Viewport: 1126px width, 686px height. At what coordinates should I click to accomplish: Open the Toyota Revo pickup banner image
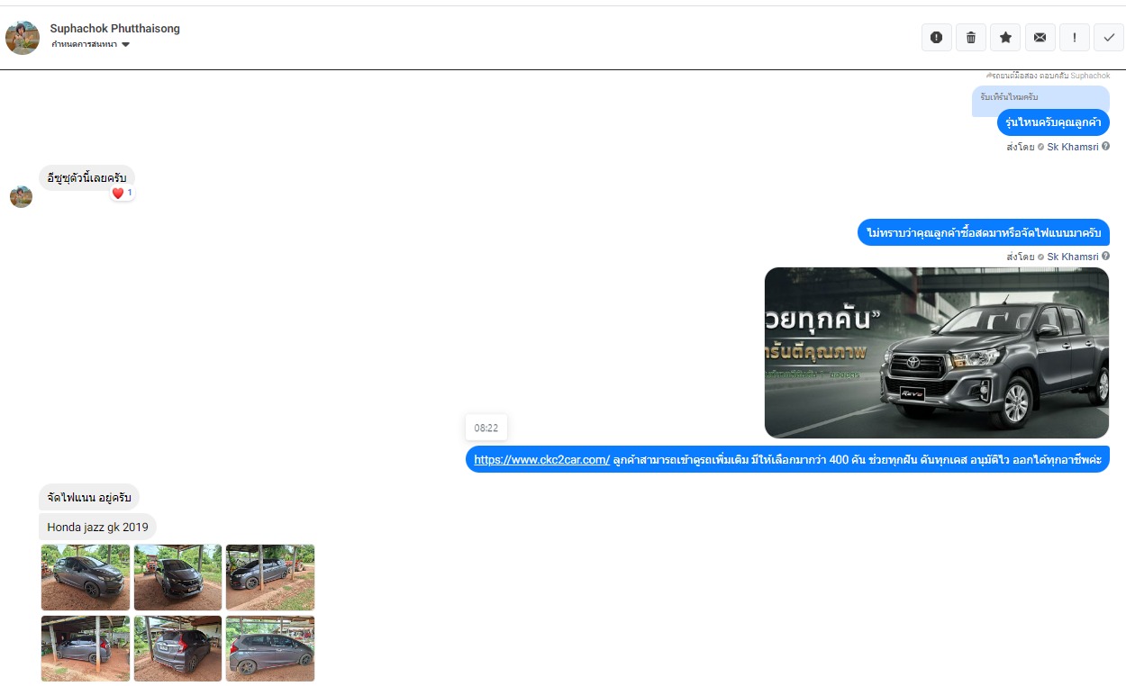937,353
